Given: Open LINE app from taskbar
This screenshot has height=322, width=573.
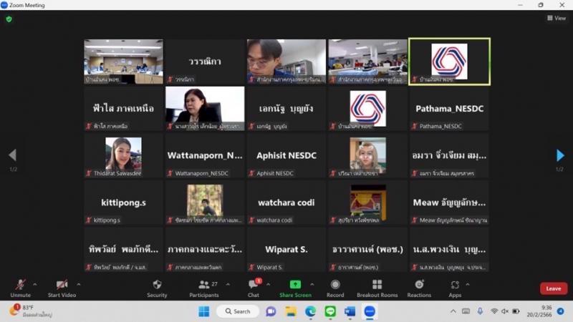Looking at the screenshot, I should click(330, 311).
